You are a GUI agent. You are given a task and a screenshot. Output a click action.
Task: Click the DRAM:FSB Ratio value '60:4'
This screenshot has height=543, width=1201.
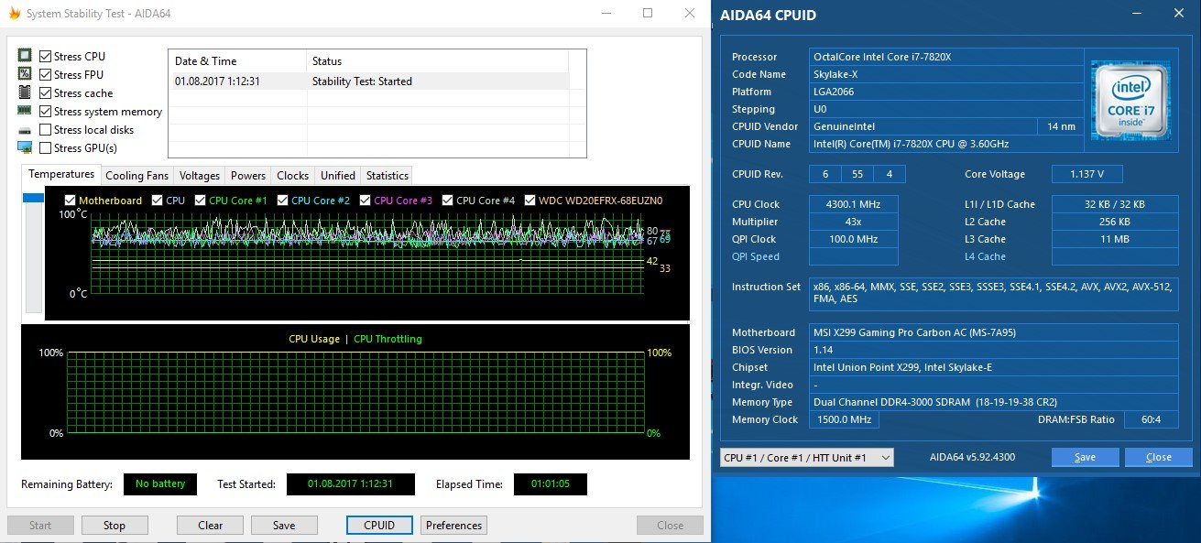click(1151, 419)
